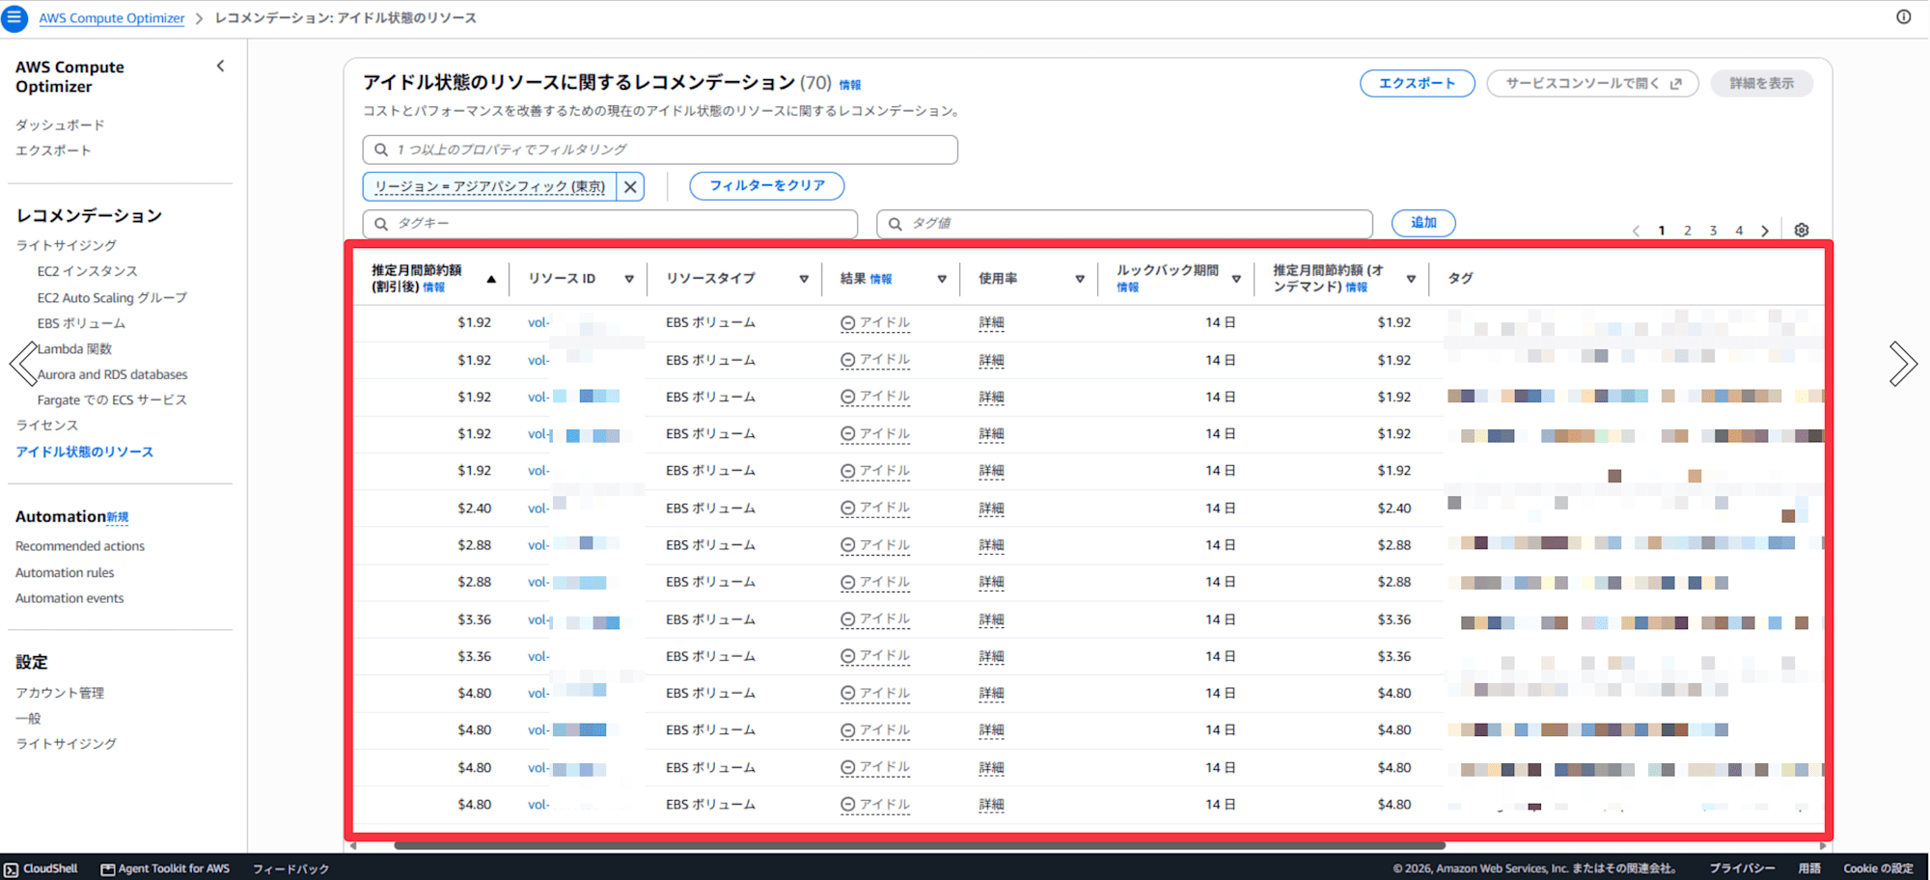Image resolution: width=1930 pixels, height=880 pixels.
Task: Open the 情報 link under ルックバック期間 header
Action: (1128, 288)
